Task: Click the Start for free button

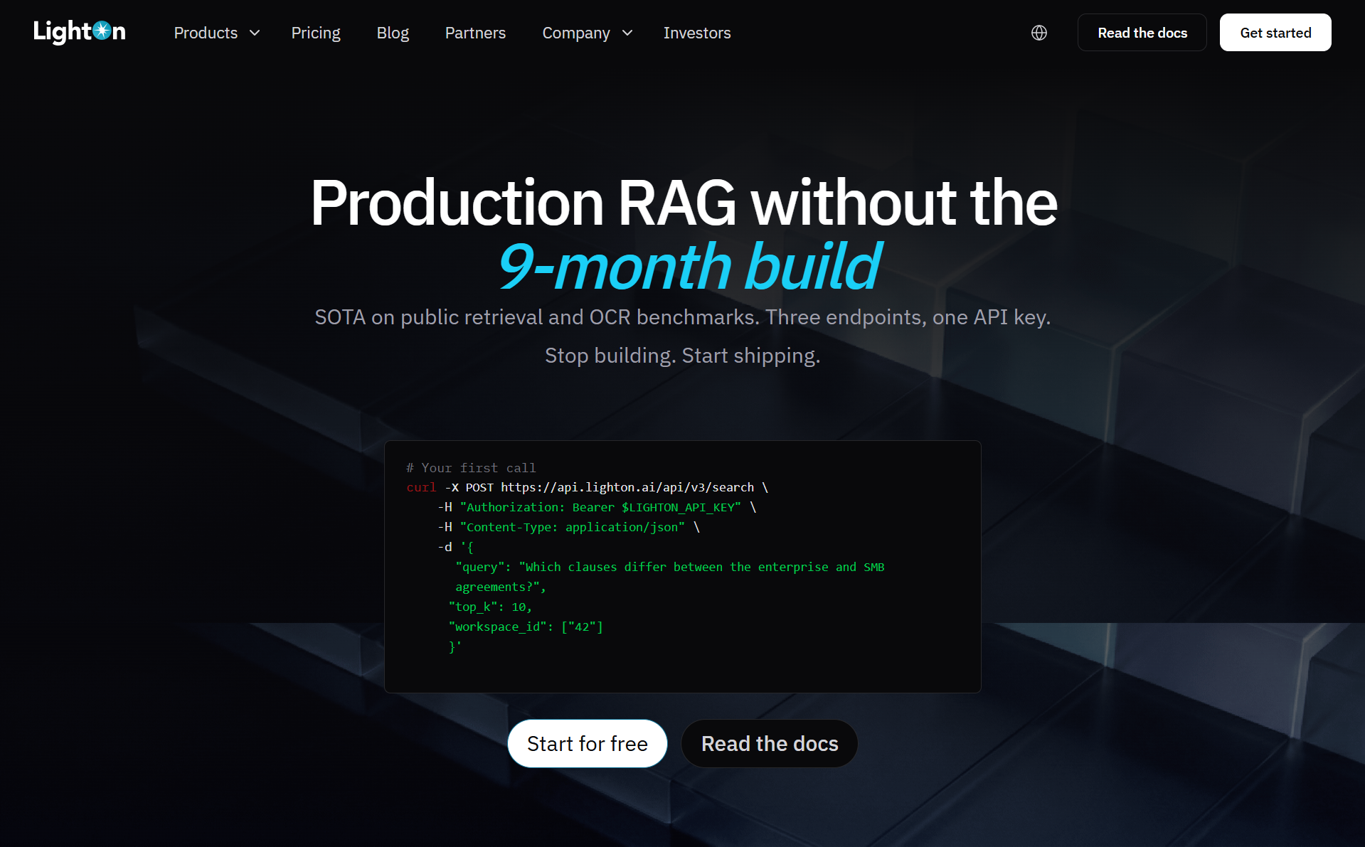Action: coord(588,743)
